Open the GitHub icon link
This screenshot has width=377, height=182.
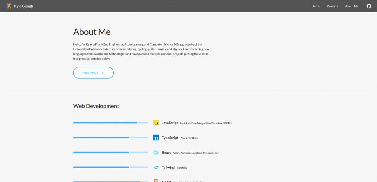[x=369, y=6]
